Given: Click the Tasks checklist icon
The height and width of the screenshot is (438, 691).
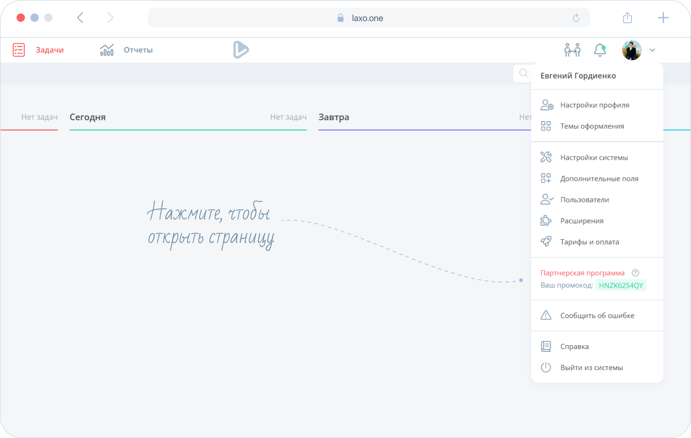Looking at the screenshot, I should [19, 50].
